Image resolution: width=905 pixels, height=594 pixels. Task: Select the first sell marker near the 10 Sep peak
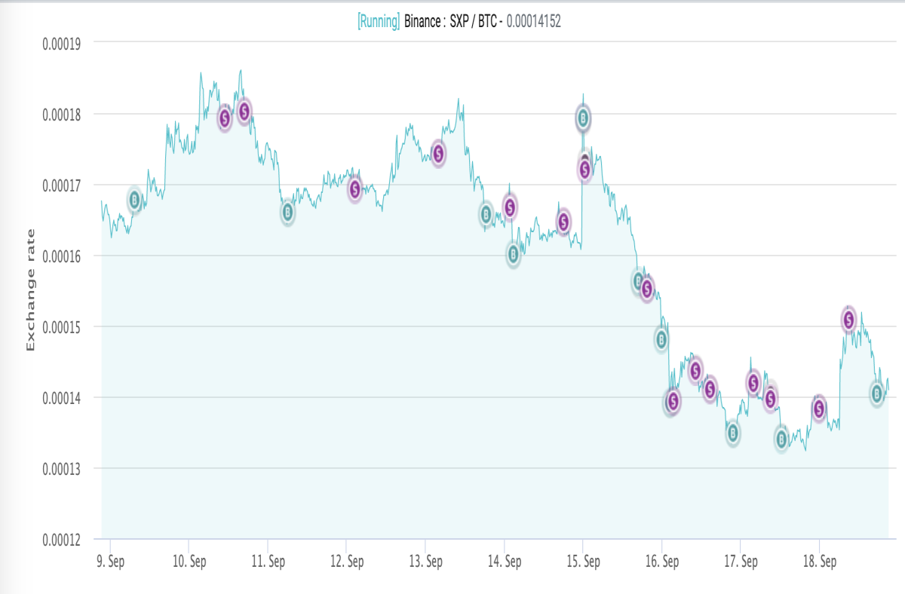(x=225, y=118)
